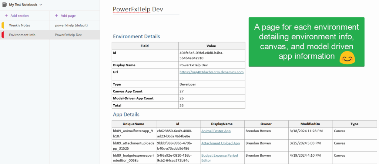The height and width of the screenshot is (164, 379).
Task: Expand the My Test Notebook dropdown chevron
Action: 41,5
